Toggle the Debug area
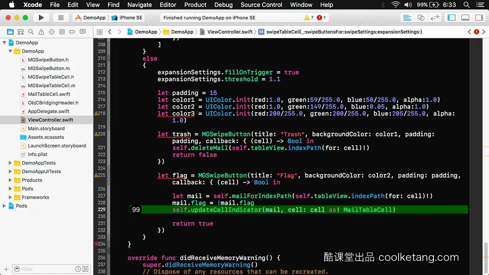The height and width of the screenshot is (275, 489). pyautogui.click(x=465, y=18)
